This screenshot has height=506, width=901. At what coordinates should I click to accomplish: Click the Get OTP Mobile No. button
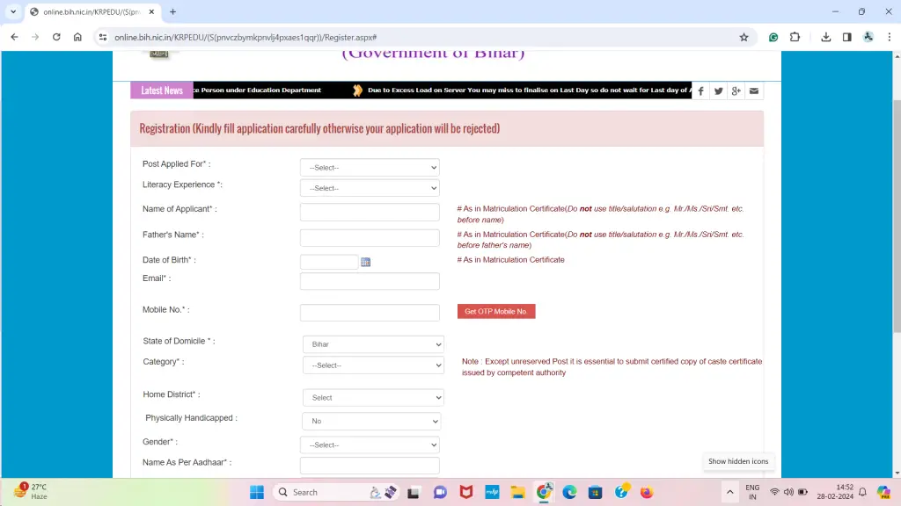[x=496, y=312]
